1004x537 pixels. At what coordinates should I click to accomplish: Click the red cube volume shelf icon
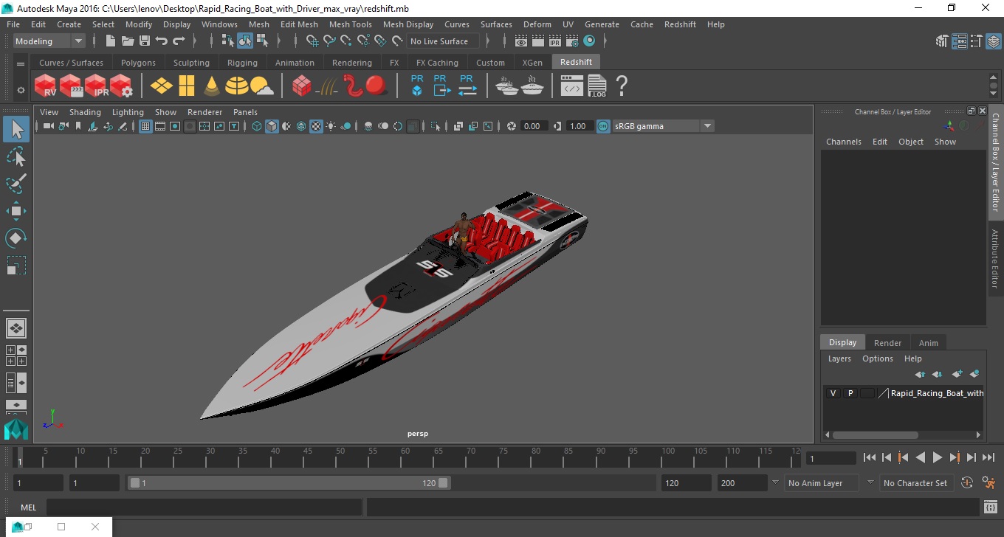(301, 86)
